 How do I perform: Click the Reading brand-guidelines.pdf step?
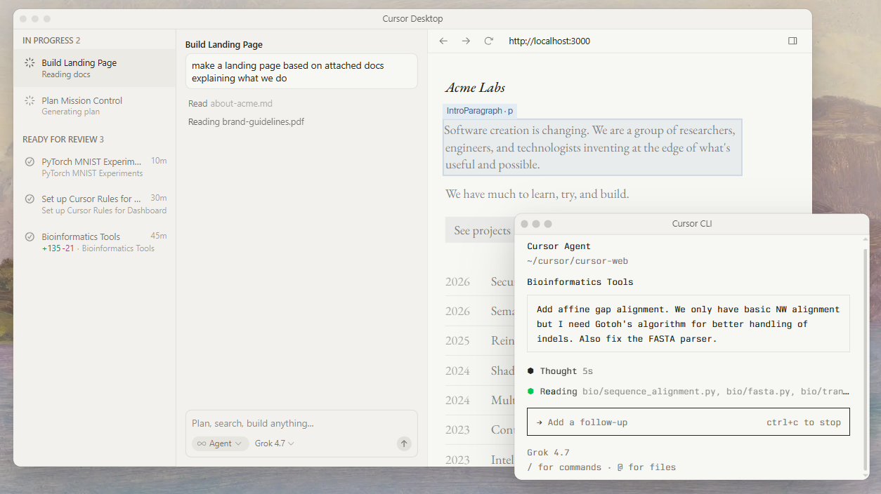pyautogui.click(x=246, y=121)
